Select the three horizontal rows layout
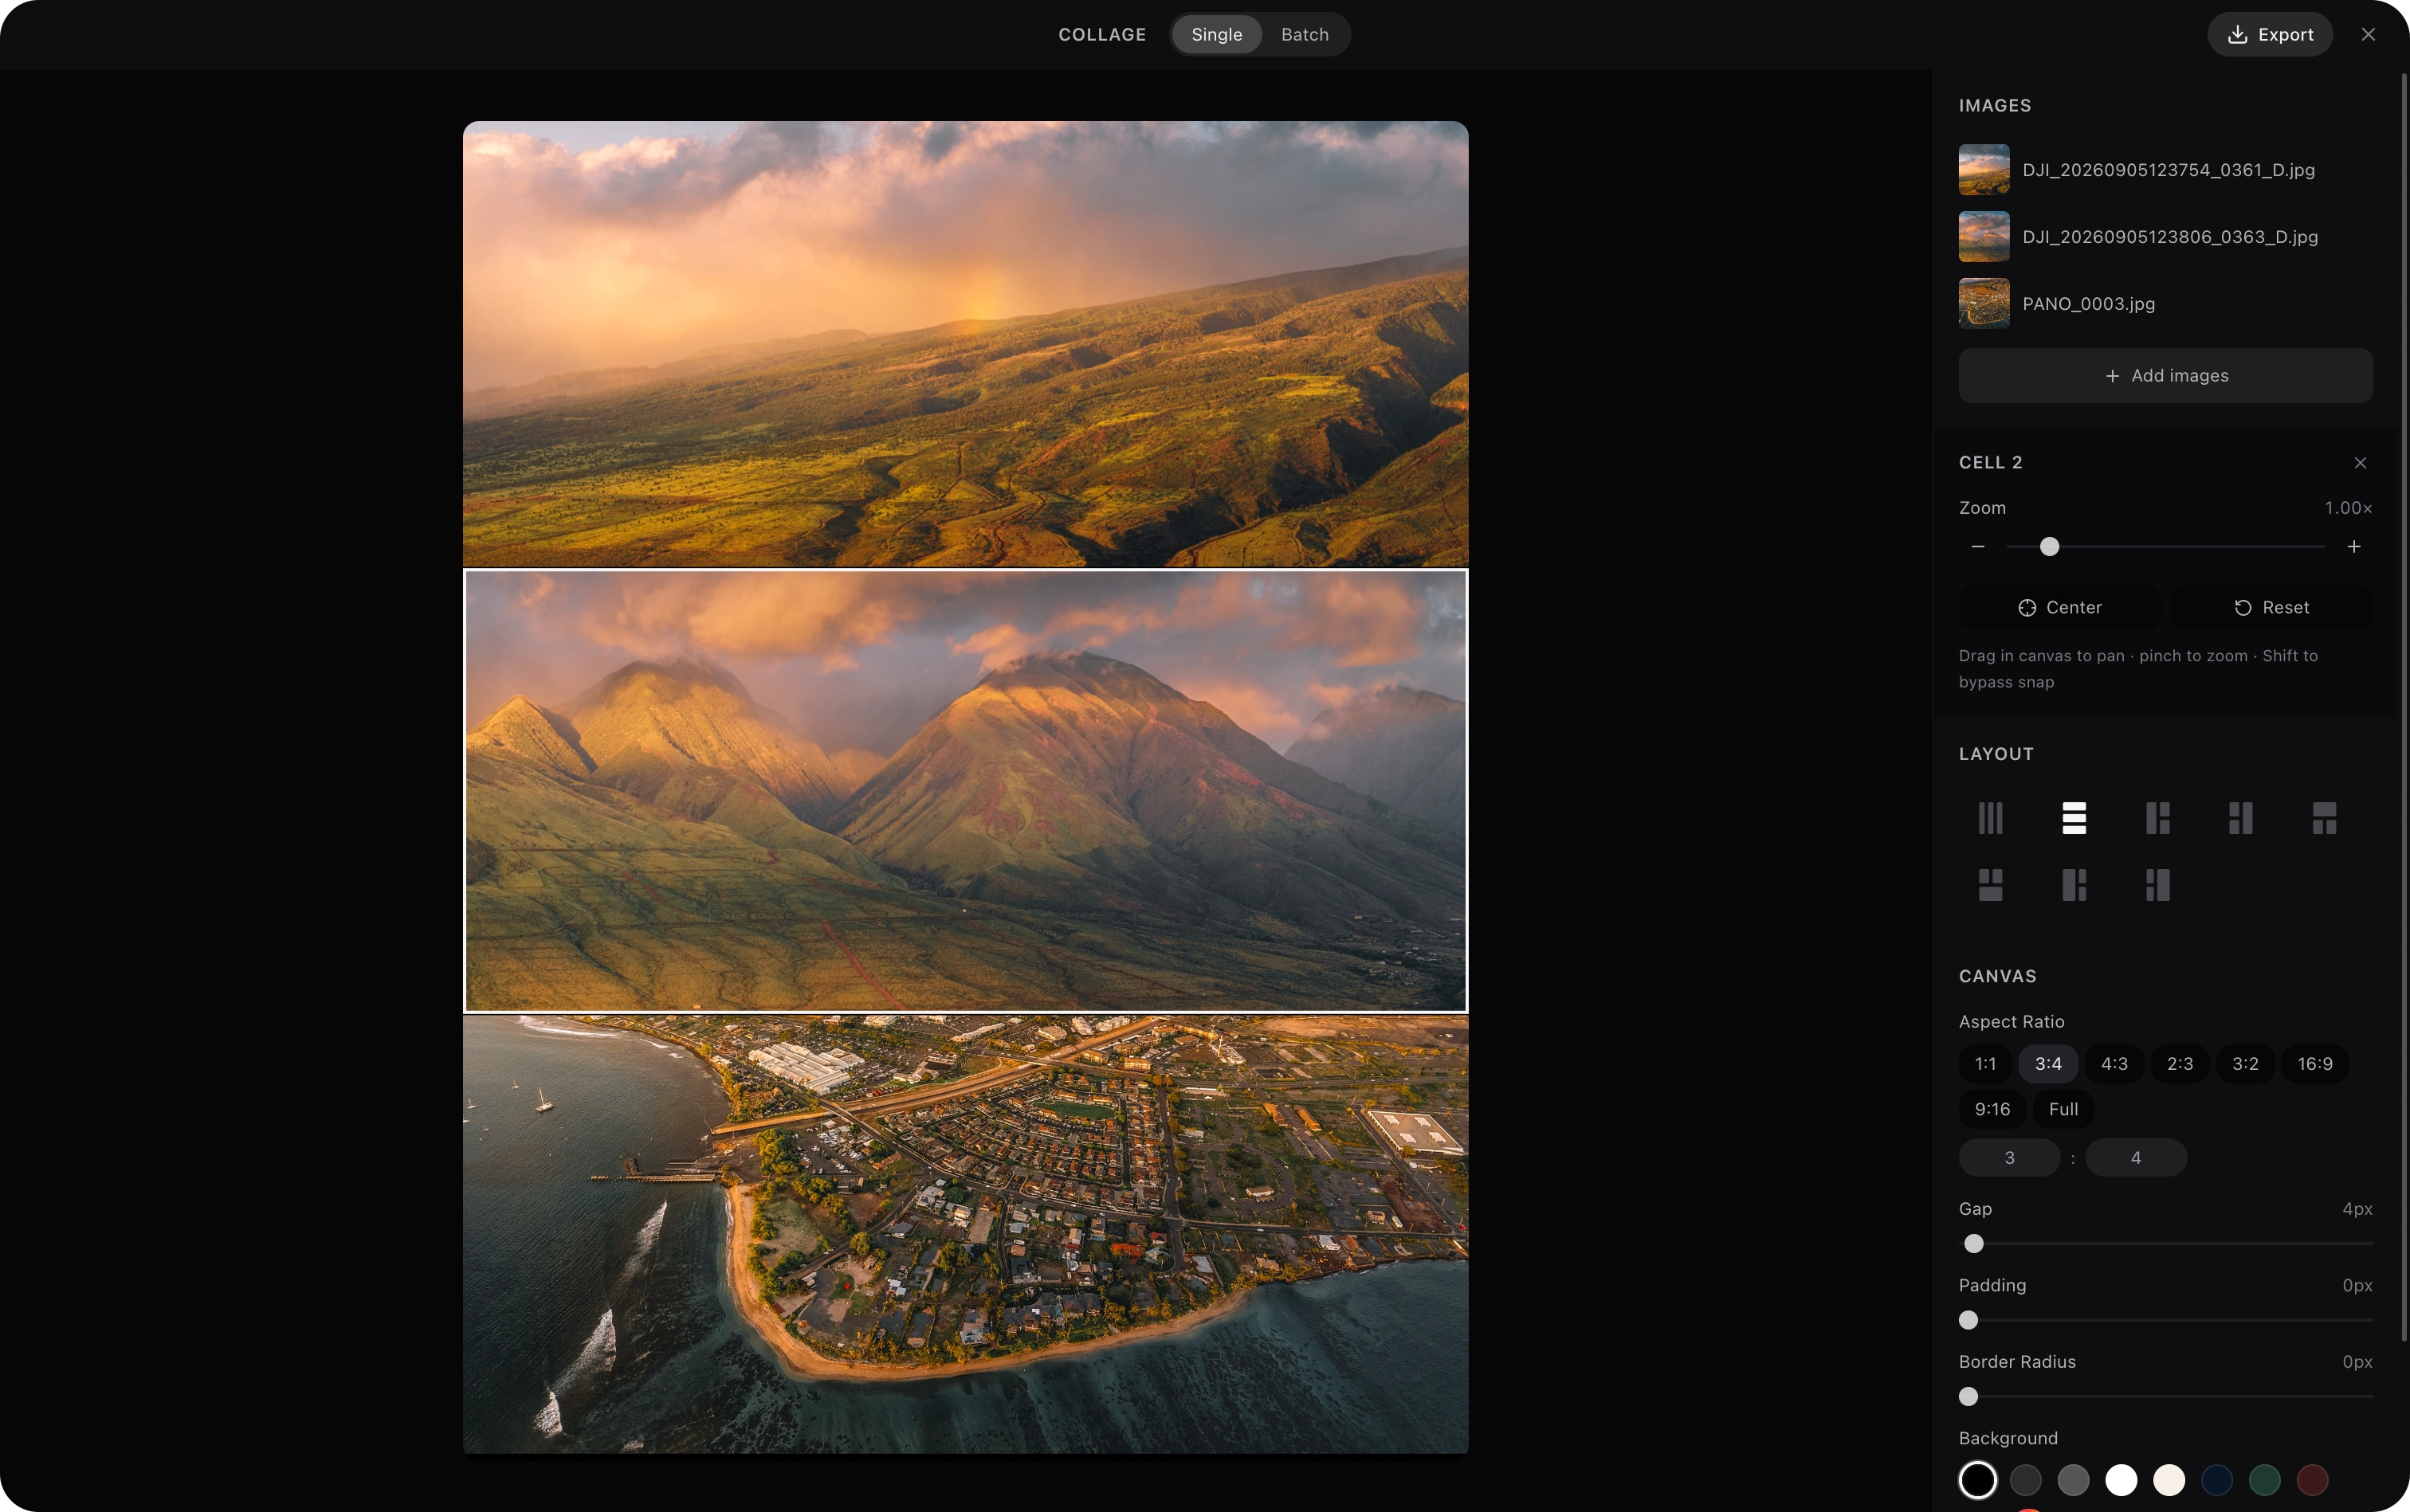Image resolution: width=2410 pixels, height=1512 pixels. tap(2074, 818)
